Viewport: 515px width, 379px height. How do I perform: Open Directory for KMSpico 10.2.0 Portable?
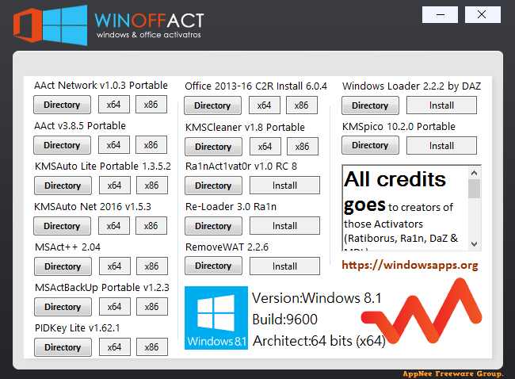(370, 145)
